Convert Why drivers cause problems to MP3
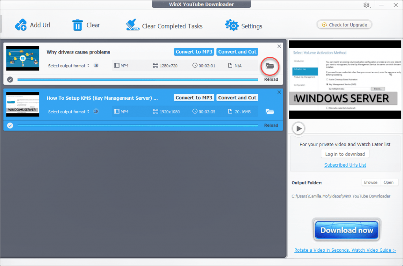The image size is (403, 266). (194, 52)
